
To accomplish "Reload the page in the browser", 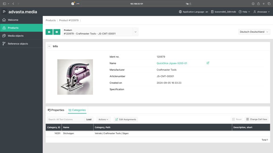I will tap(190, 4).
